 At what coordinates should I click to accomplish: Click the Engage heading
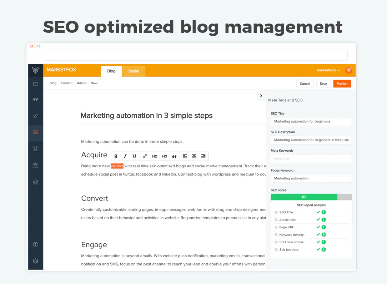click(x=94, y=245)
